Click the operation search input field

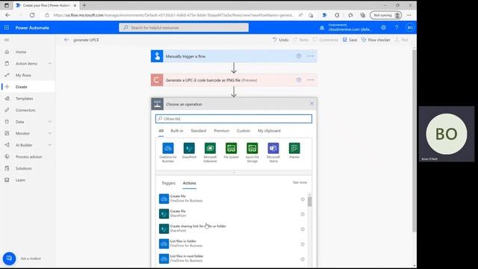coord(234,119)
